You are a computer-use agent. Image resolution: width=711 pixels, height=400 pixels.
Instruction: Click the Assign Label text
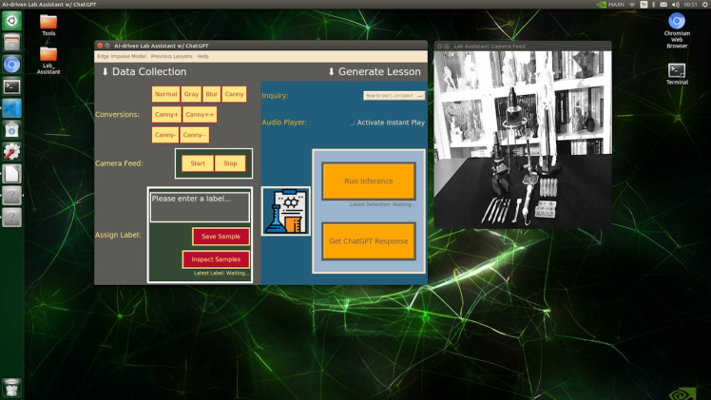pos(118,235)
